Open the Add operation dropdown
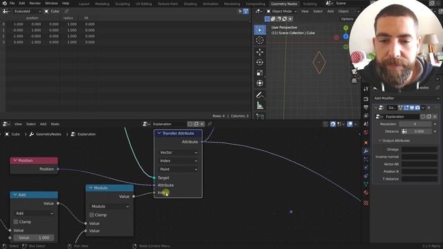Image resolution: width=443 pixels, height=249 pixels. click(34, 214)
